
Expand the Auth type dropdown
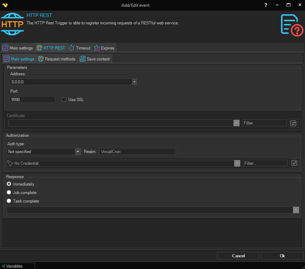click(78, 152)
